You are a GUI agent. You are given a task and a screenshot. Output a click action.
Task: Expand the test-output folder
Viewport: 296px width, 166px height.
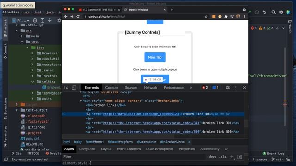17,110
